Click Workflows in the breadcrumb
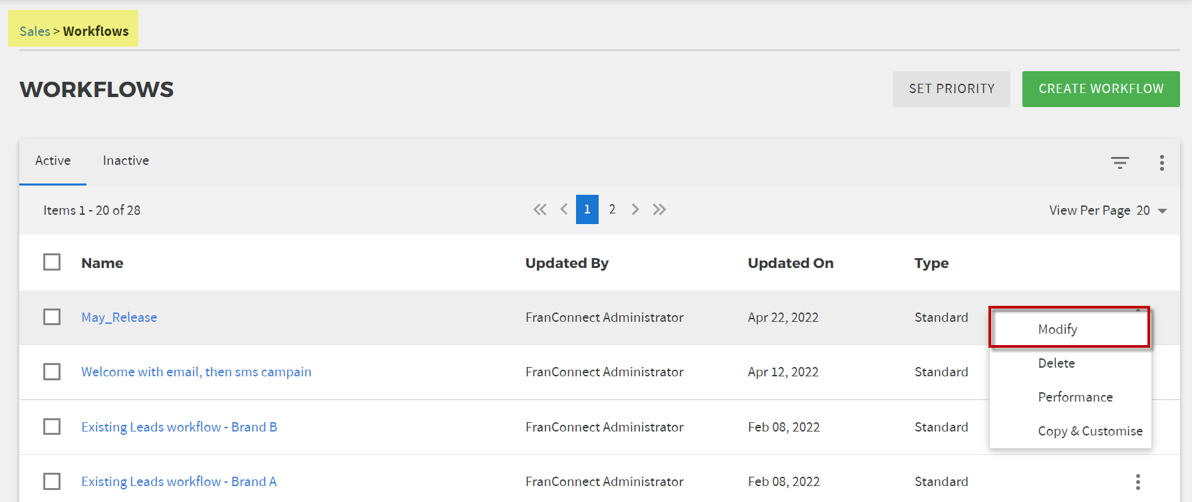This screenshot has height=502, width=1192. click(96, 31)
